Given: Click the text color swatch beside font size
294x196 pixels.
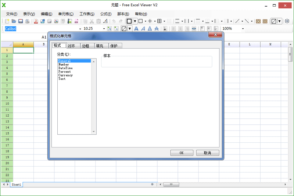Looking at the screenshot, I should (x=124, y=29).
